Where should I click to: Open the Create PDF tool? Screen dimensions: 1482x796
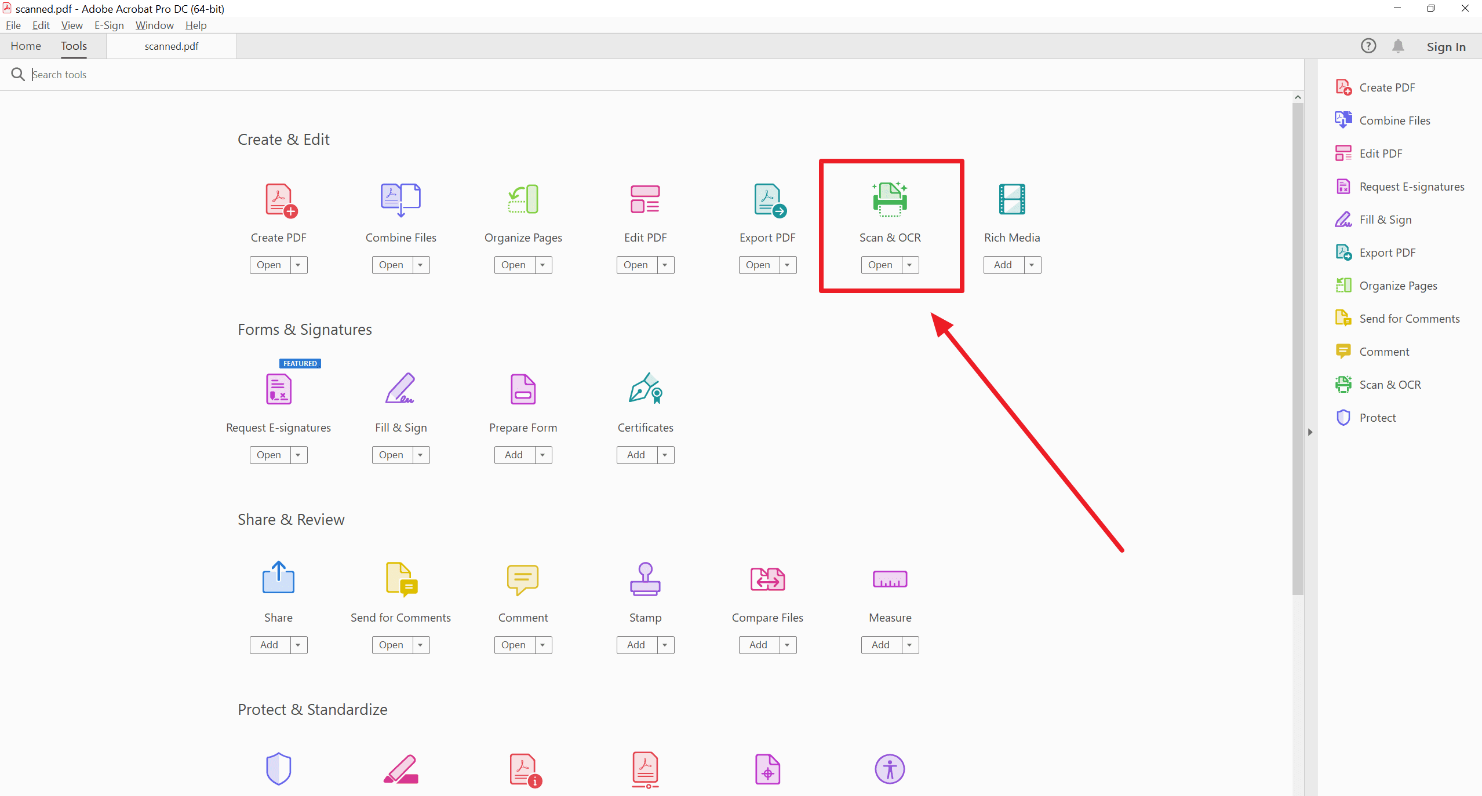tap(268, 264)
